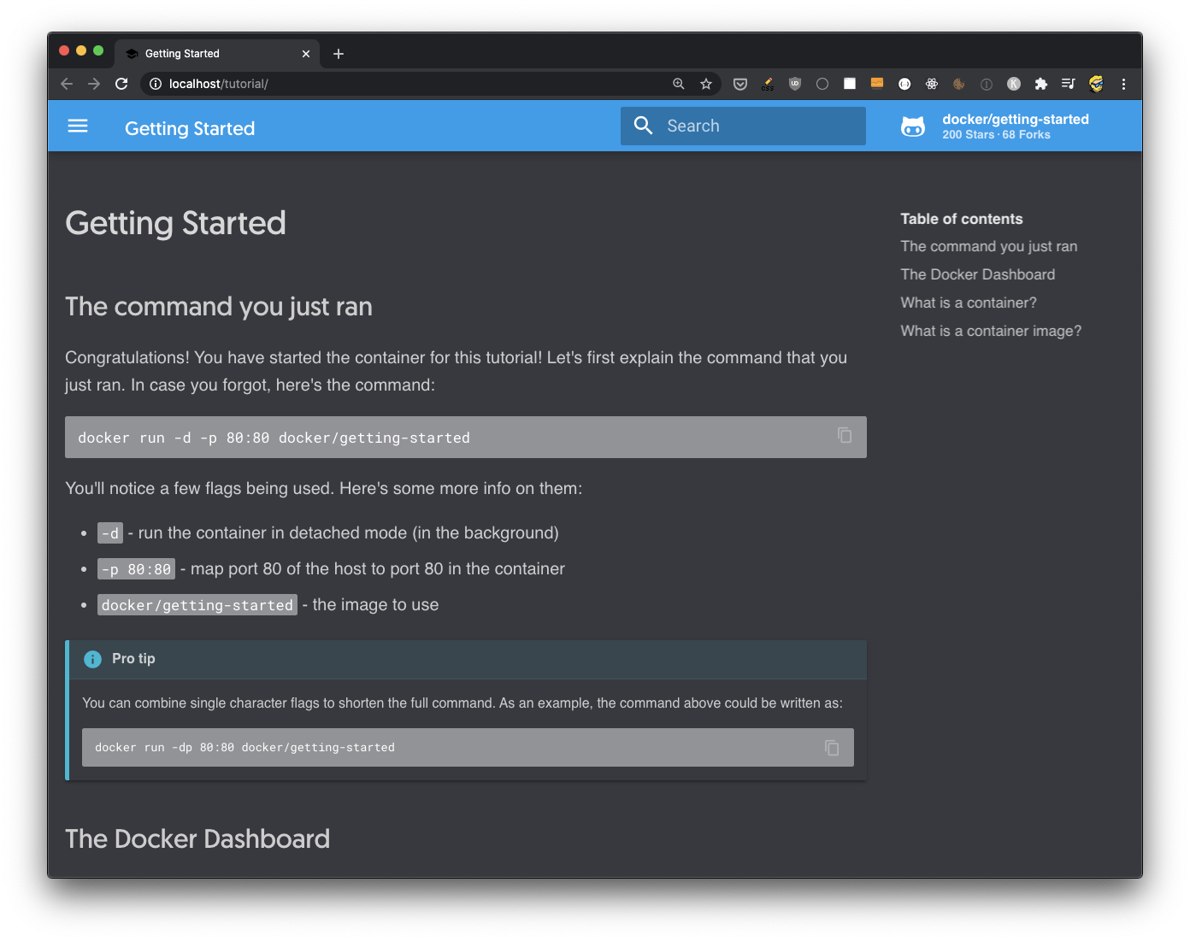
Task: Reload the tutorial page
Action: (121, 84)
